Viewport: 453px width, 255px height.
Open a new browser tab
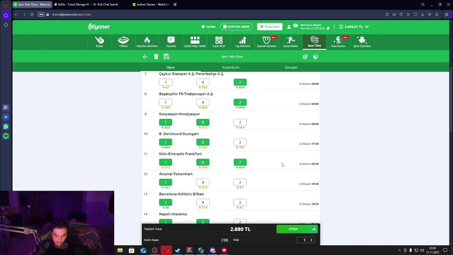[x=175, y=5]
